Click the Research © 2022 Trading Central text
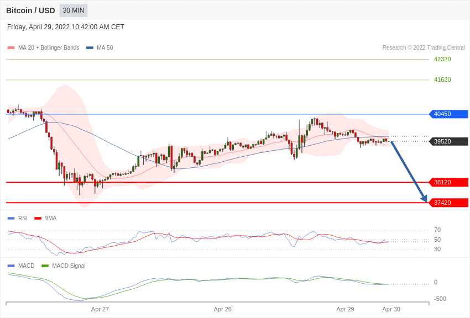The height and width of the screenshot is (318, 470). point(424,47)
